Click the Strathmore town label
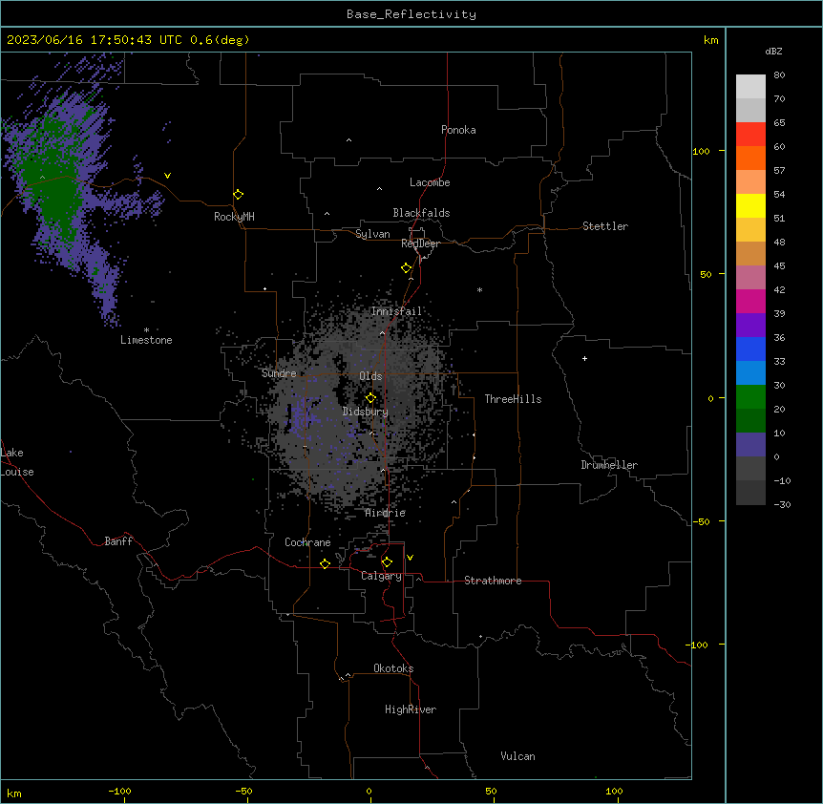This screenshot has width=823, height=804. click(x=493, y=581)
